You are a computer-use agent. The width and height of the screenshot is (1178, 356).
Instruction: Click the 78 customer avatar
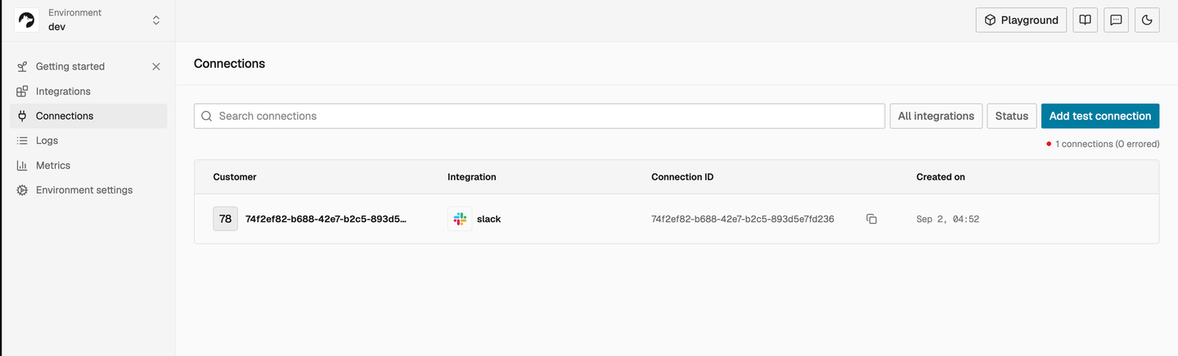[x=226, y=219]
